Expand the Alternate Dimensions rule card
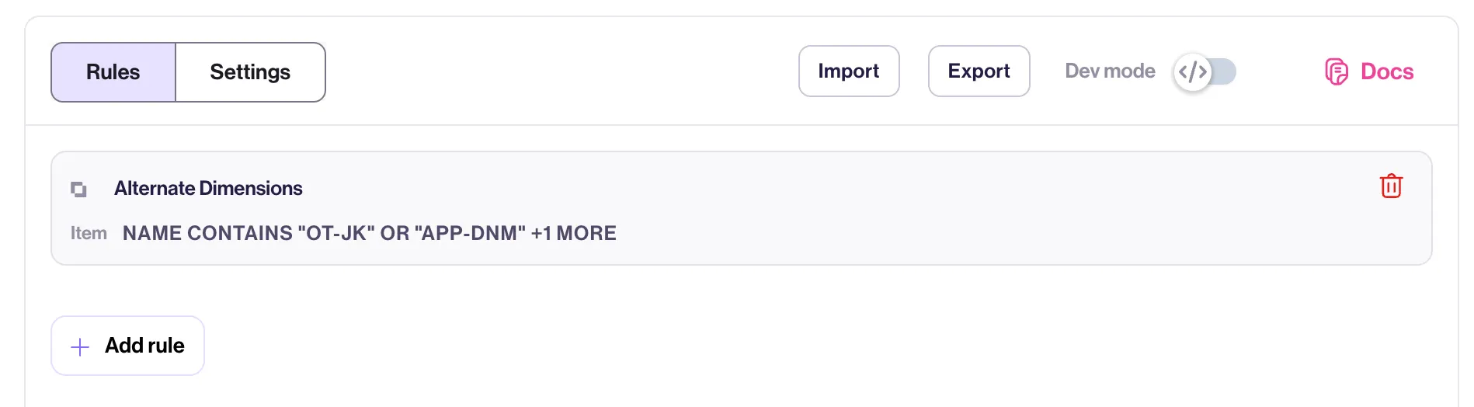Image resolution: width=1474 pixels, height=407 pixels. click(741, 208)
